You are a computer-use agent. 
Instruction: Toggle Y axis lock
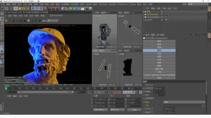(x=37, y=9)
